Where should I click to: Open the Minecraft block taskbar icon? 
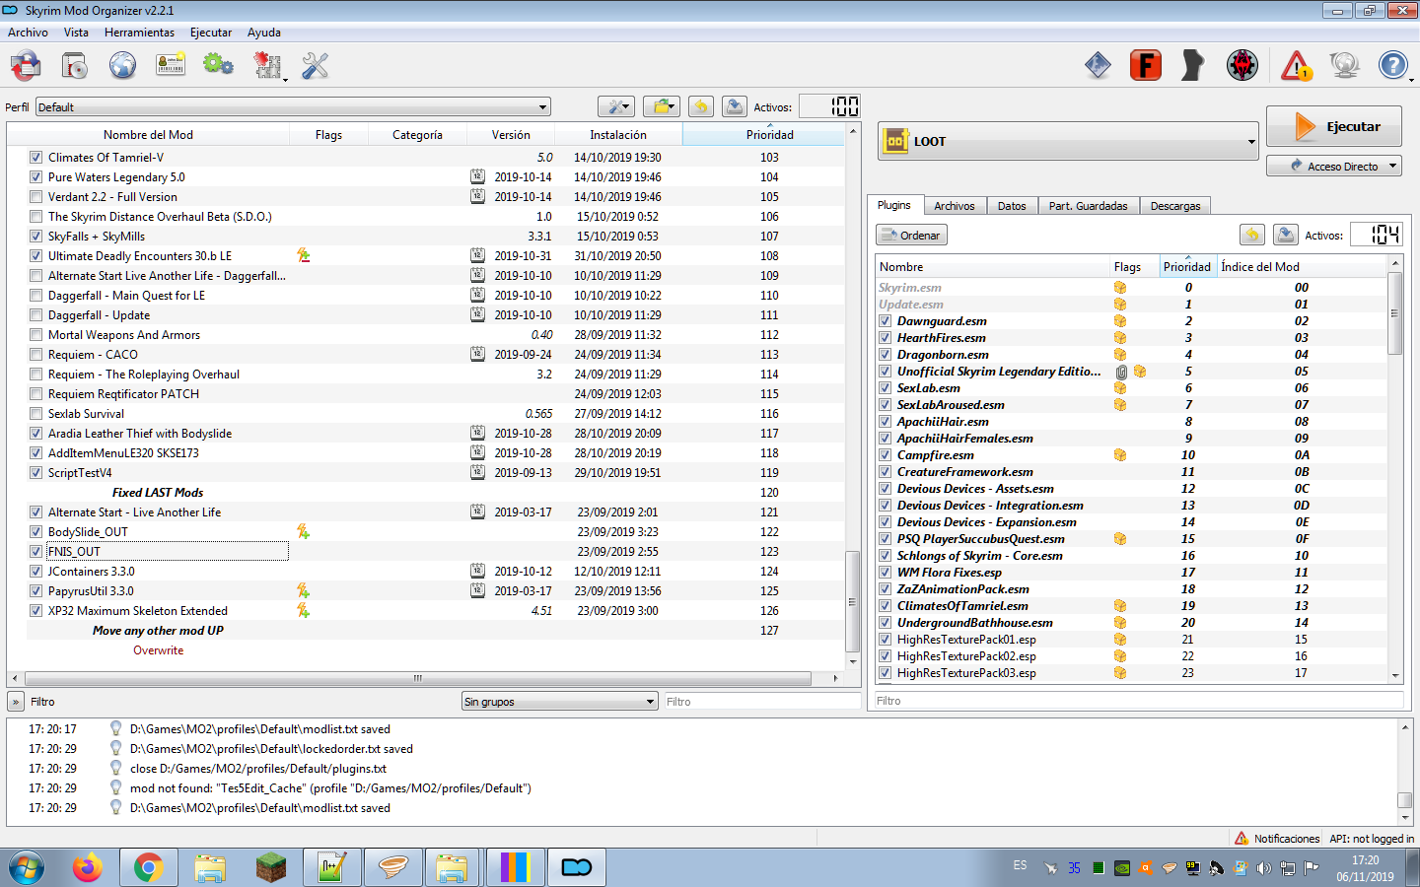pyautogui.click(x=270, y=867)
